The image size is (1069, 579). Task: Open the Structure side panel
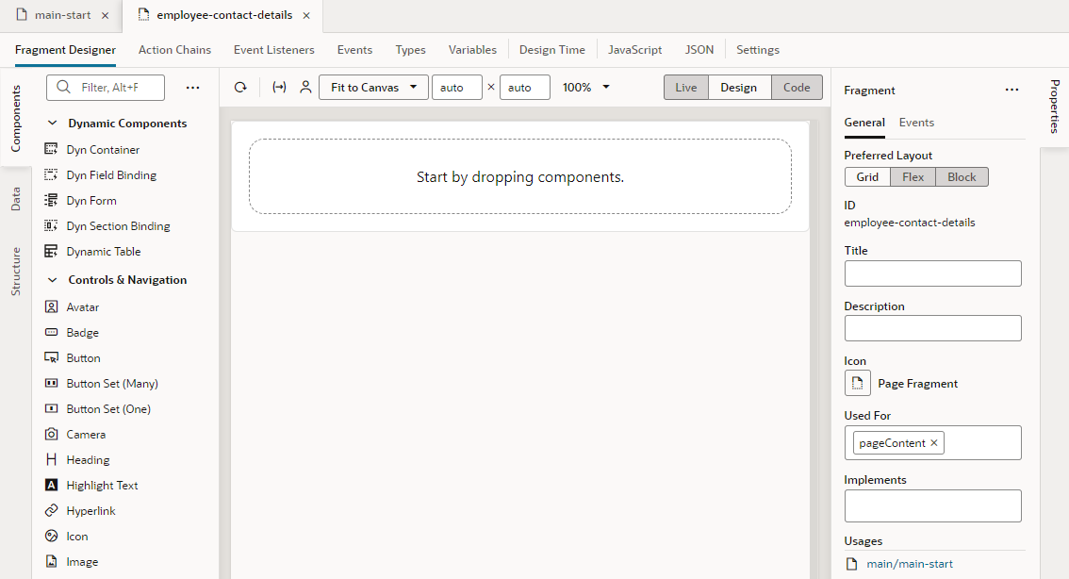(16, 272)
